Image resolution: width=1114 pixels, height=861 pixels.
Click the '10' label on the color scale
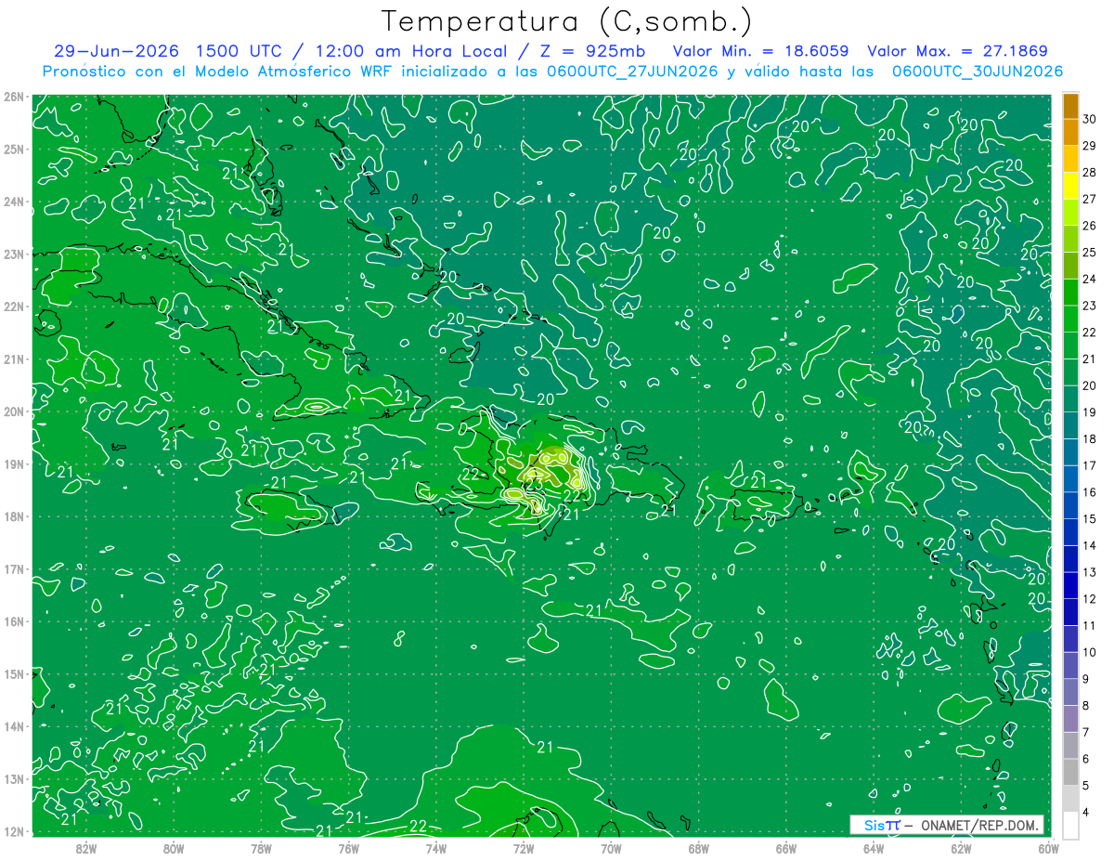1090,652
